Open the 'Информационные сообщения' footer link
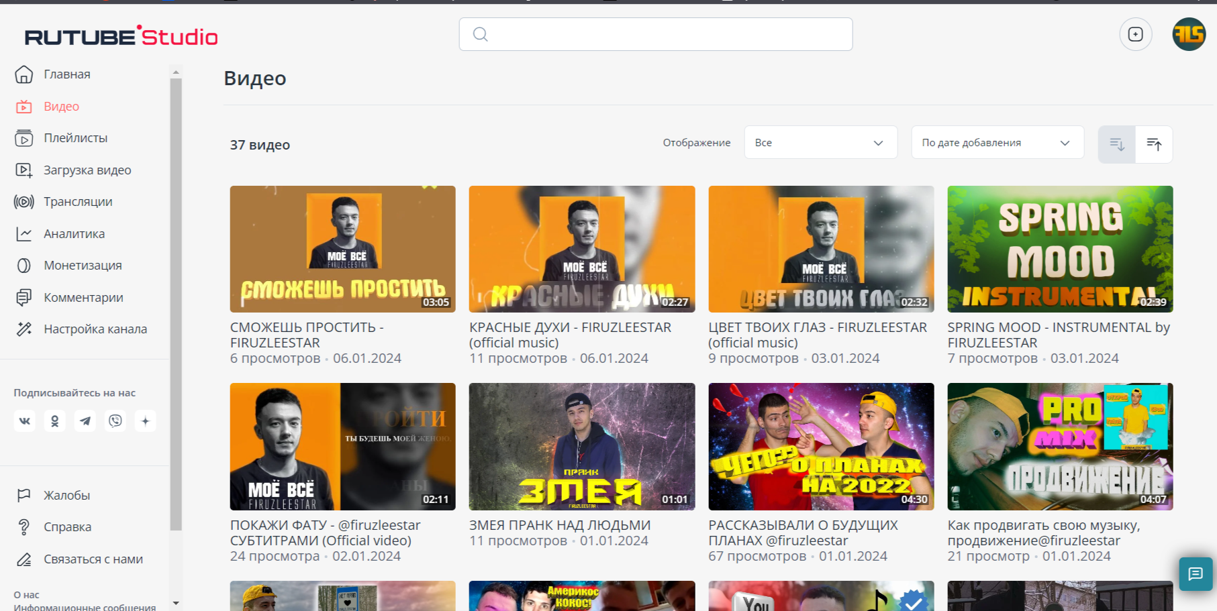Viewport: 1217px width, 611px height. tap(85, 607)
